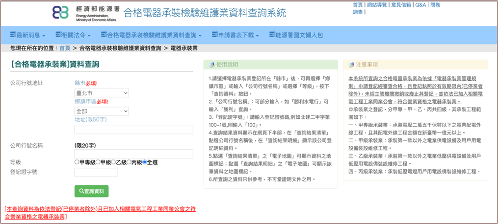
Task: Select the 甲級 radio button
Action: (98, 162)
